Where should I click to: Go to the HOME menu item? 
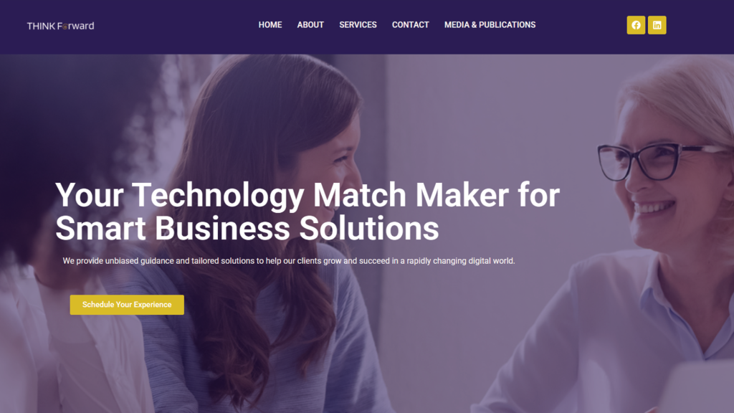point(270,25)
